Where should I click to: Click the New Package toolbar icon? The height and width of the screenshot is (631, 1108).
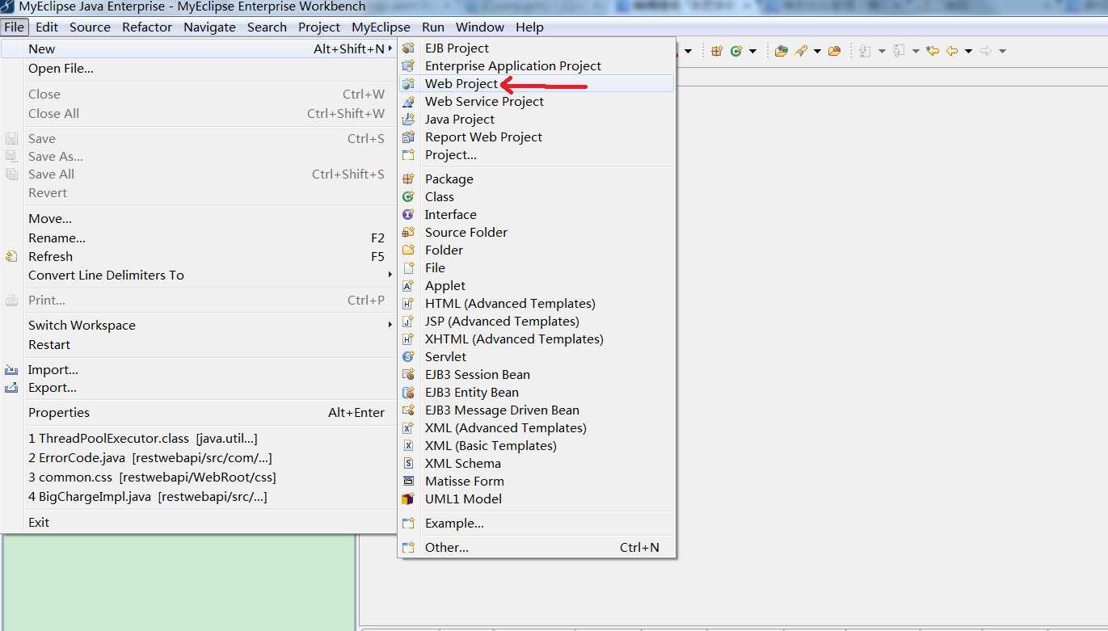tap(717, 51)
